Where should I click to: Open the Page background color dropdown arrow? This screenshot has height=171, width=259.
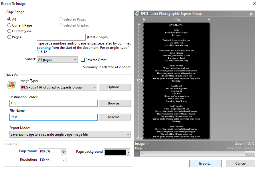(x=128, y=152)
